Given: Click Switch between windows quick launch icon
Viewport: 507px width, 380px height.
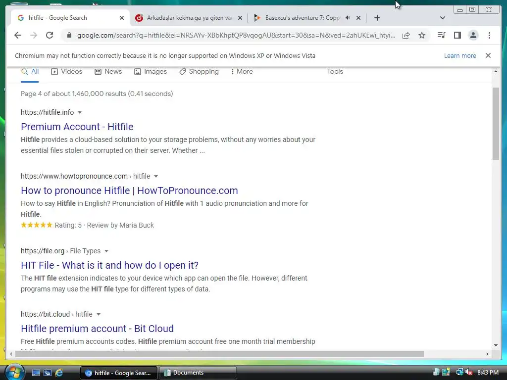Looking at the screenshot, I should click(x=48, y=373).
